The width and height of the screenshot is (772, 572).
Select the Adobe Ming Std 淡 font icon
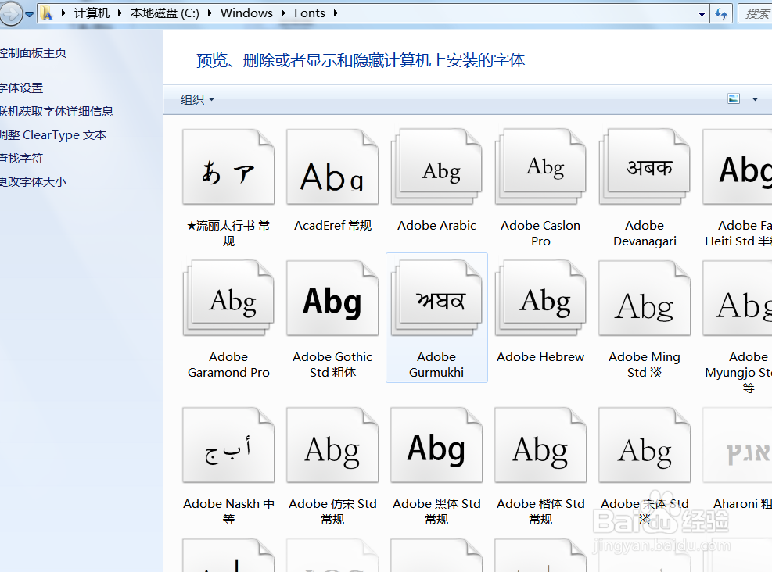(645, 299)
